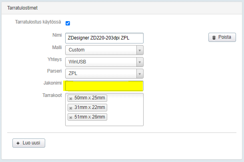Toggle the Tarratulostus käytössä checkbox
The height and width of the screenshot is (162, 244).
[68, 23]
